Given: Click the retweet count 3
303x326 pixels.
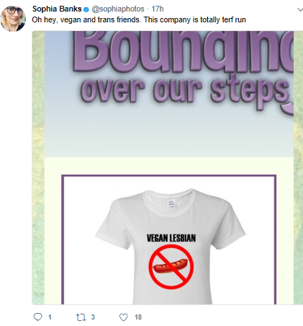Looking at the screenshot, I should (x=93, y=317).
